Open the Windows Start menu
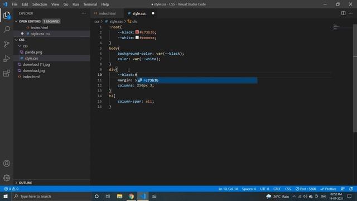357x201 pixels. pyautogui.click(x=6, y=196)
